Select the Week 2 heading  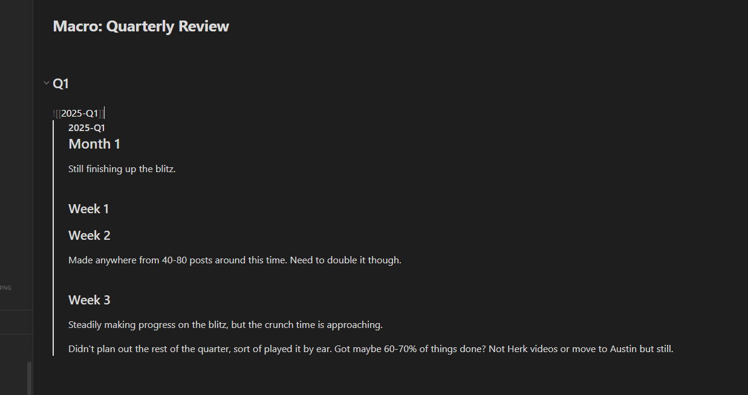click(x=89, y=236)
